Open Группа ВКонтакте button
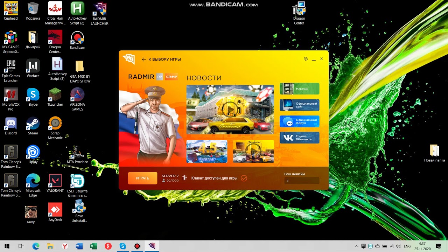 [300, 138]
